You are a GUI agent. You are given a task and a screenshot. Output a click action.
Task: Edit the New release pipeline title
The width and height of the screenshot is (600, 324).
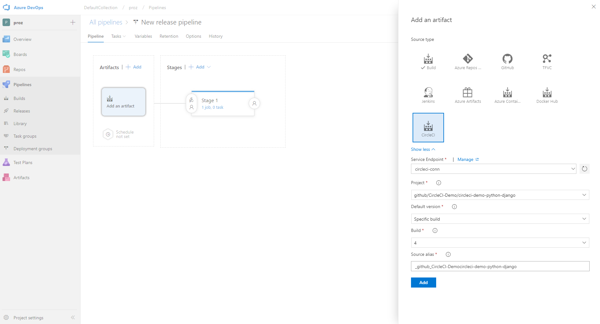[x=171, y=22]
